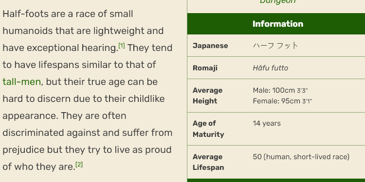Open citation reference [1]
Viewport: 365px width, 182px height.
(x=122, y=46)
